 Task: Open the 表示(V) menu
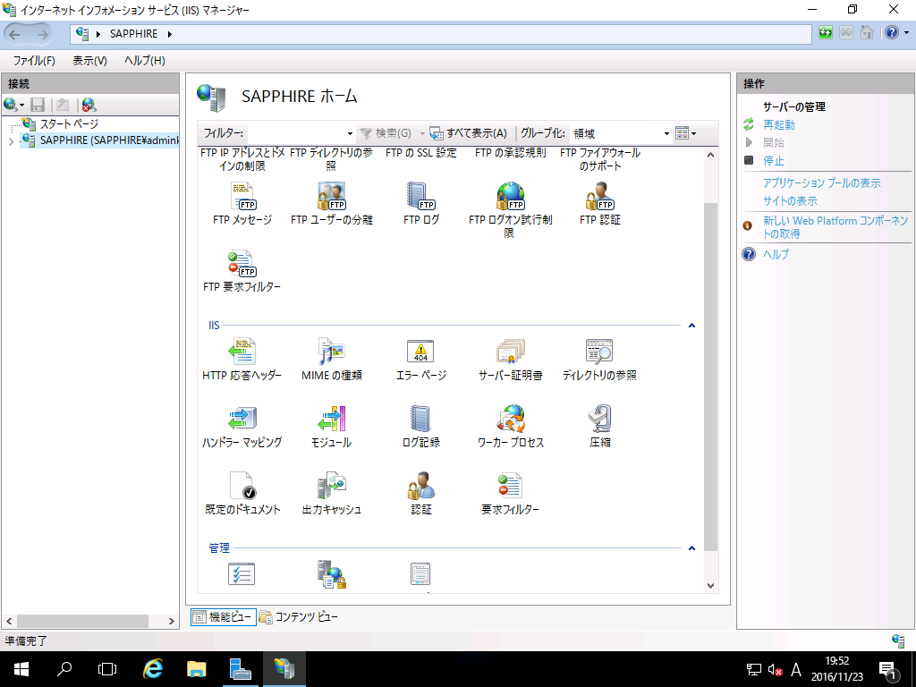[89, 61]
